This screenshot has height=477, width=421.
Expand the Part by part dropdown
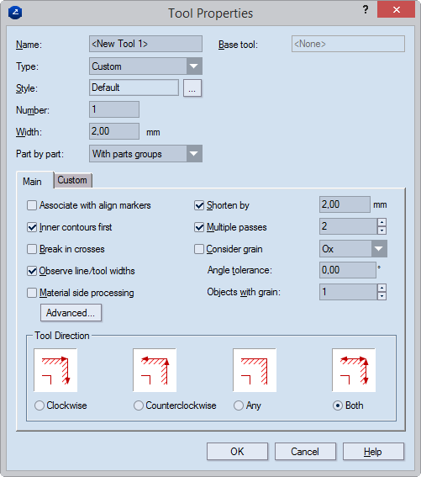click(145, 154)
